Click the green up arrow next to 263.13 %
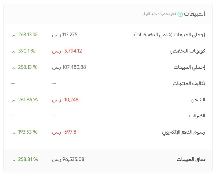Screen dimensions: 217x177 click(13, 35)
